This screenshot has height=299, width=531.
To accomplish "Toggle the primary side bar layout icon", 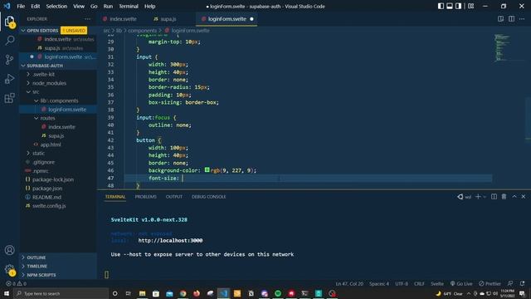I will pos(441,6).
